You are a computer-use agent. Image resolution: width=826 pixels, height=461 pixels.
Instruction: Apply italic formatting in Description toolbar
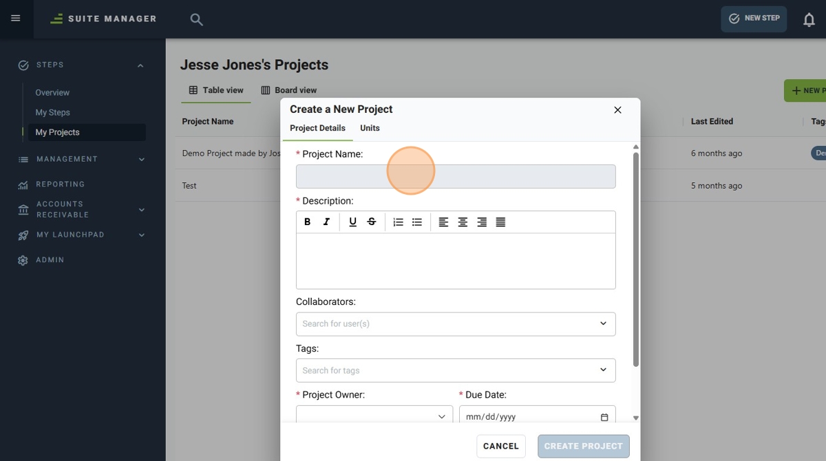(327, 222)
